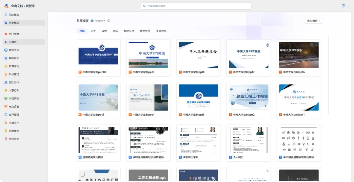Open 我的模板 in the sidebar
Viewport: 354px width, 182px height.
(x=24, y=15)
